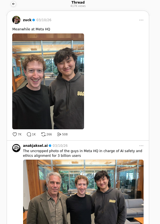Share the post with the paper-plane icon
160x224 pixels.
click(59, 134)
